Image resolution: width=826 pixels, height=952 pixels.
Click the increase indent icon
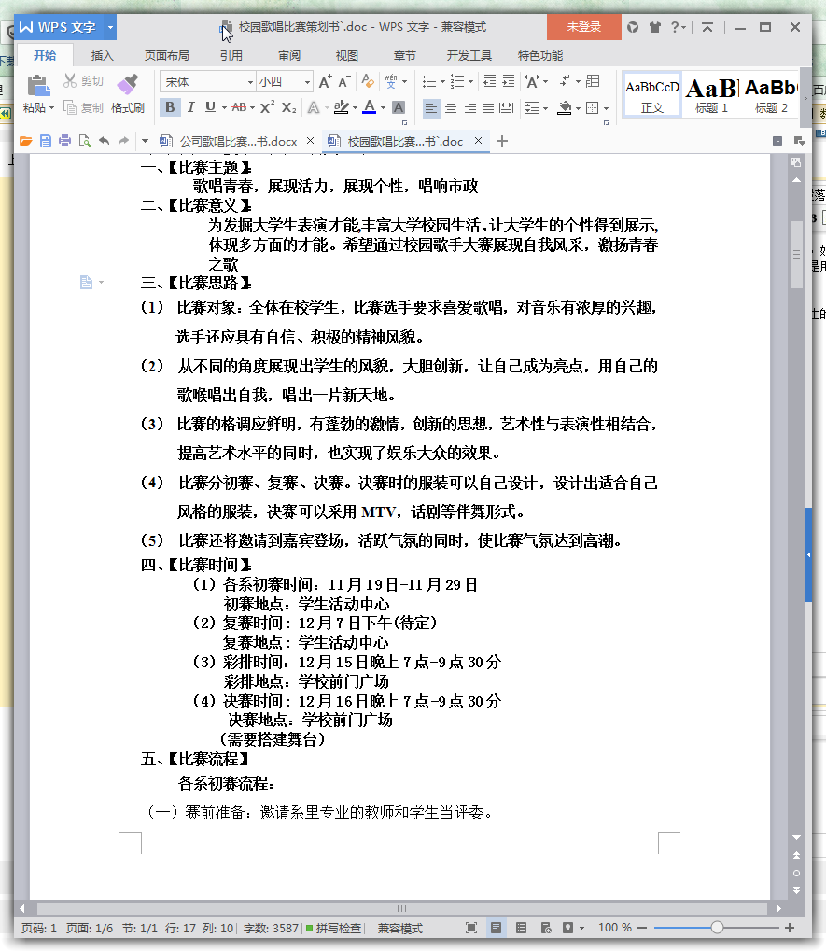coord(509,81)
